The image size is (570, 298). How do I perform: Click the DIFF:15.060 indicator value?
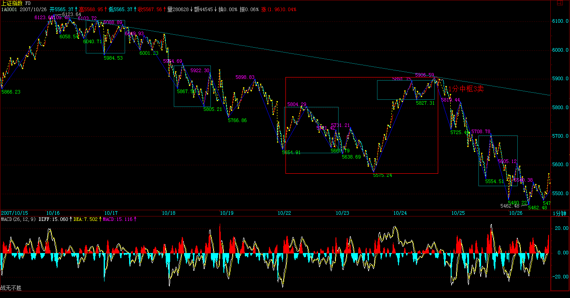pyautogui.click(x=53, y=219)
